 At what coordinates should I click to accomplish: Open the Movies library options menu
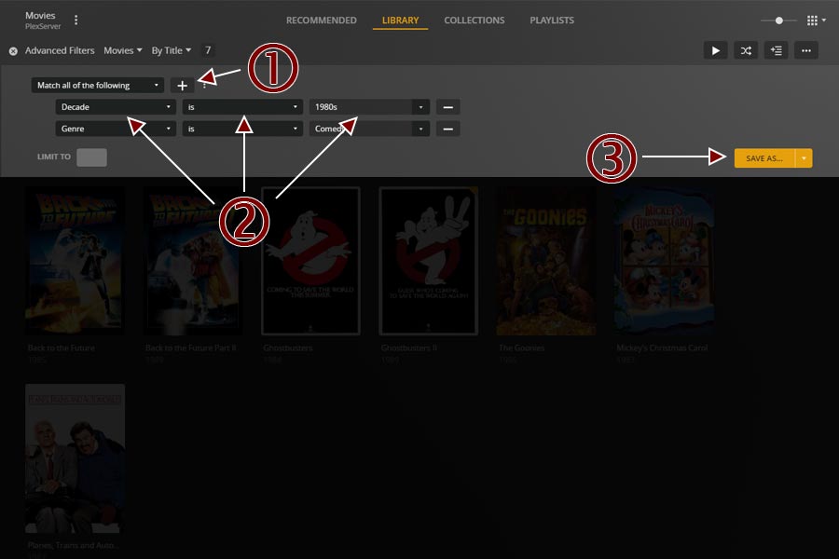[x=76, y=20]
